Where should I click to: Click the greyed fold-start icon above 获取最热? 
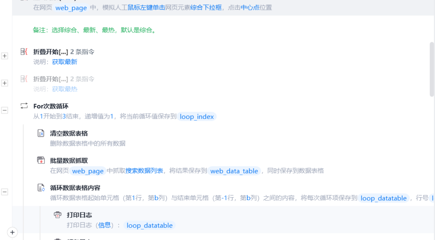click(x=24, y=79)
